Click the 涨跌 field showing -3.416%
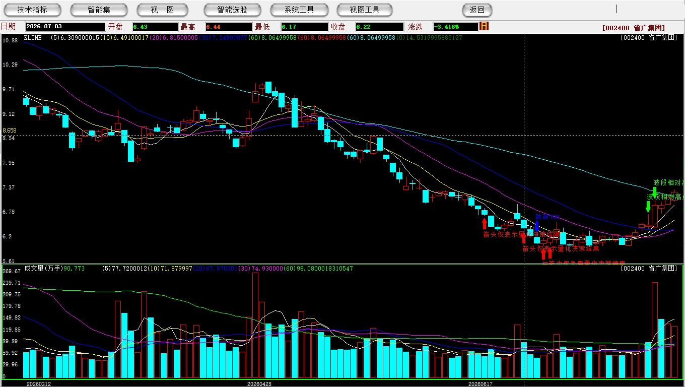The height and width of the screenshot is (387, 685). tap(456, 27)
